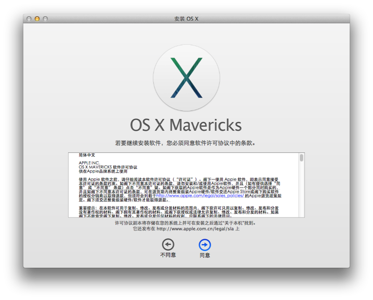This screenshot has width=373, height=300.
Task: Click the 不同意 (Disagree) back arrow icon
Action: pyautogui.click(x=168, y=245)
